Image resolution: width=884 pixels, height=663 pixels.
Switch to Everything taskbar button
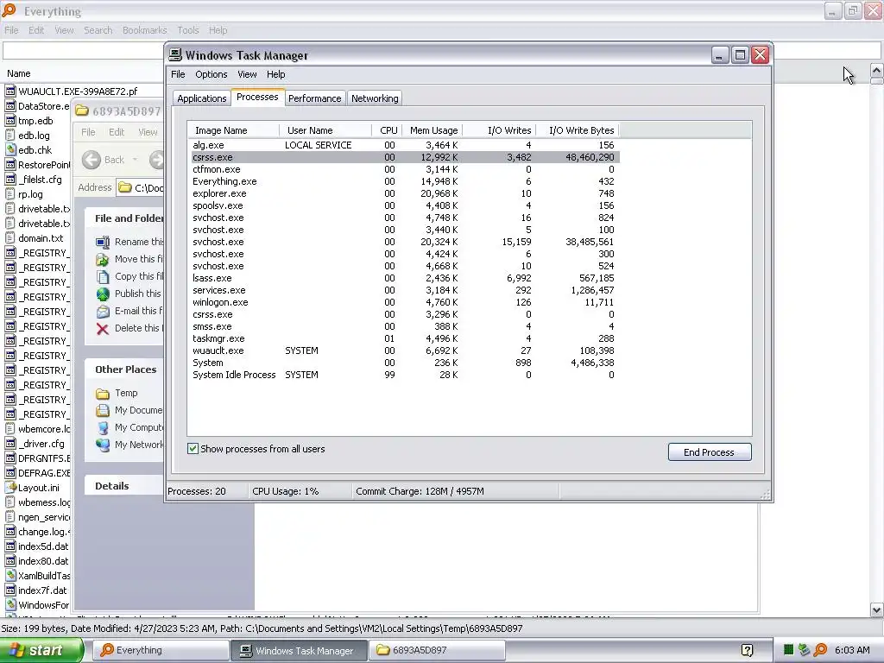pos(160,650)
